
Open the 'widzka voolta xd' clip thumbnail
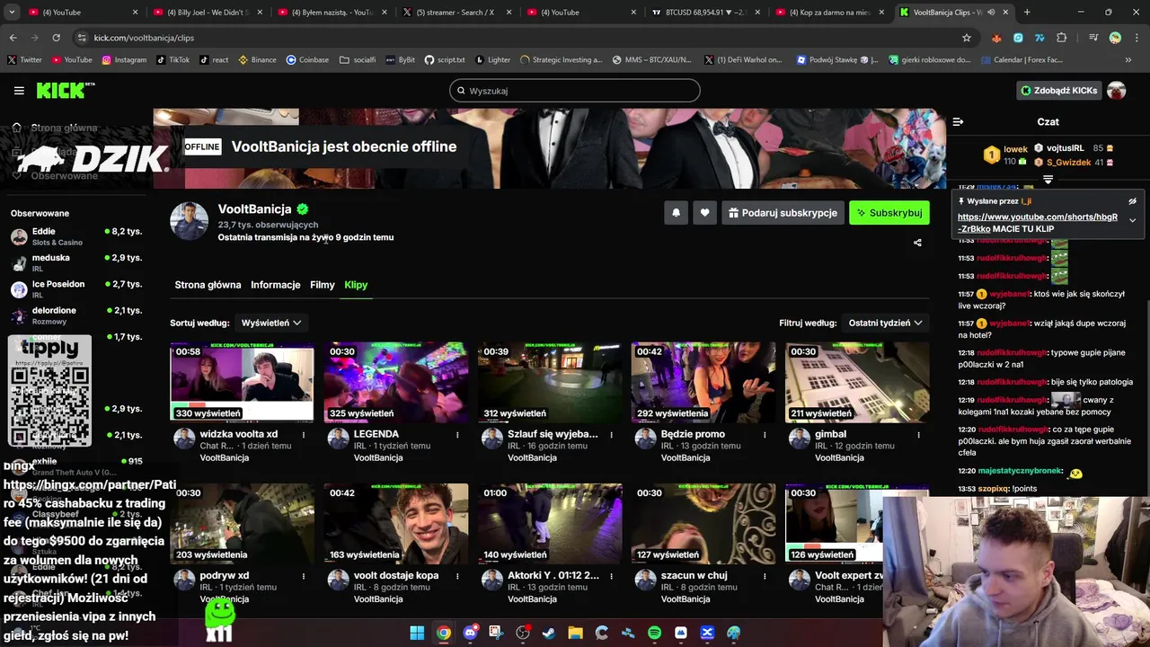click(242, 382)
